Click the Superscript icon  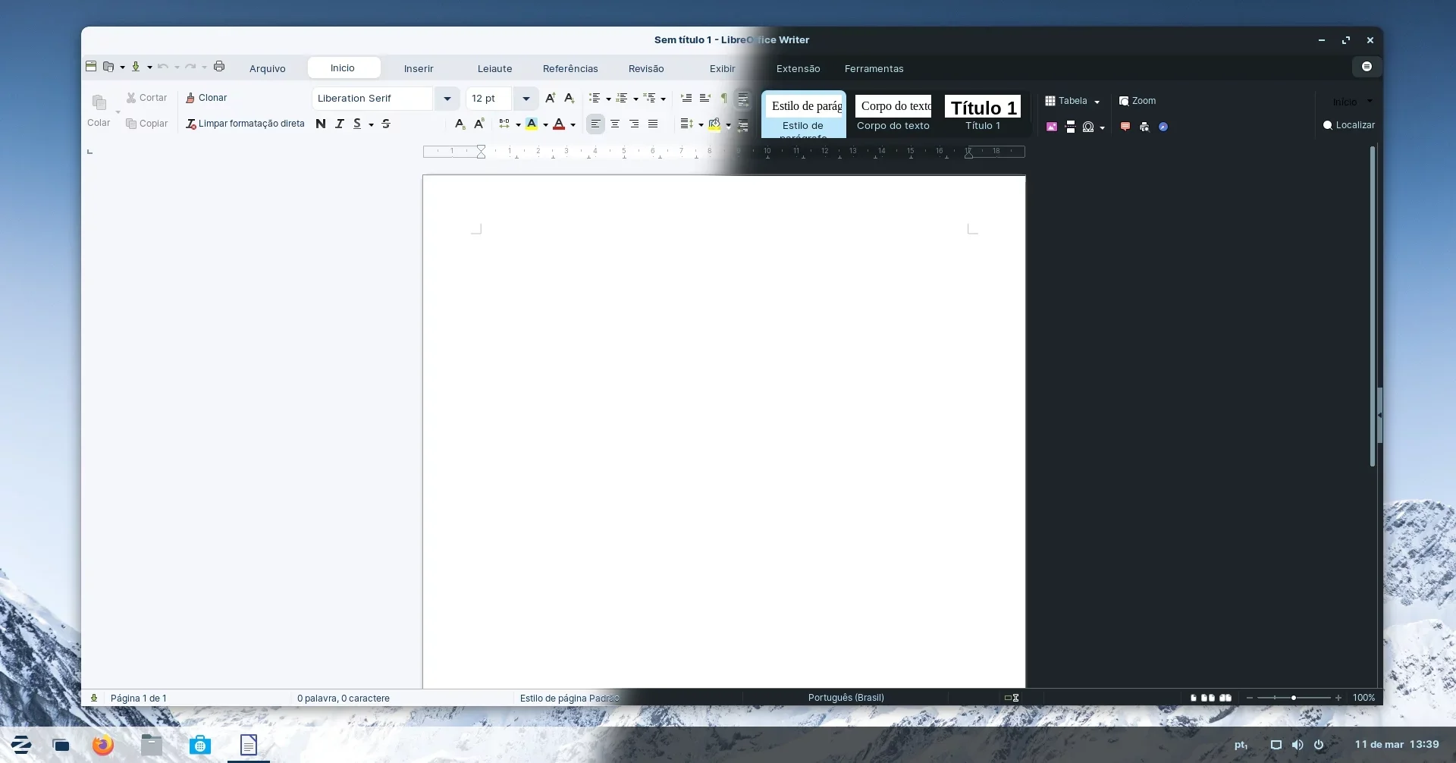click(479, 124)
